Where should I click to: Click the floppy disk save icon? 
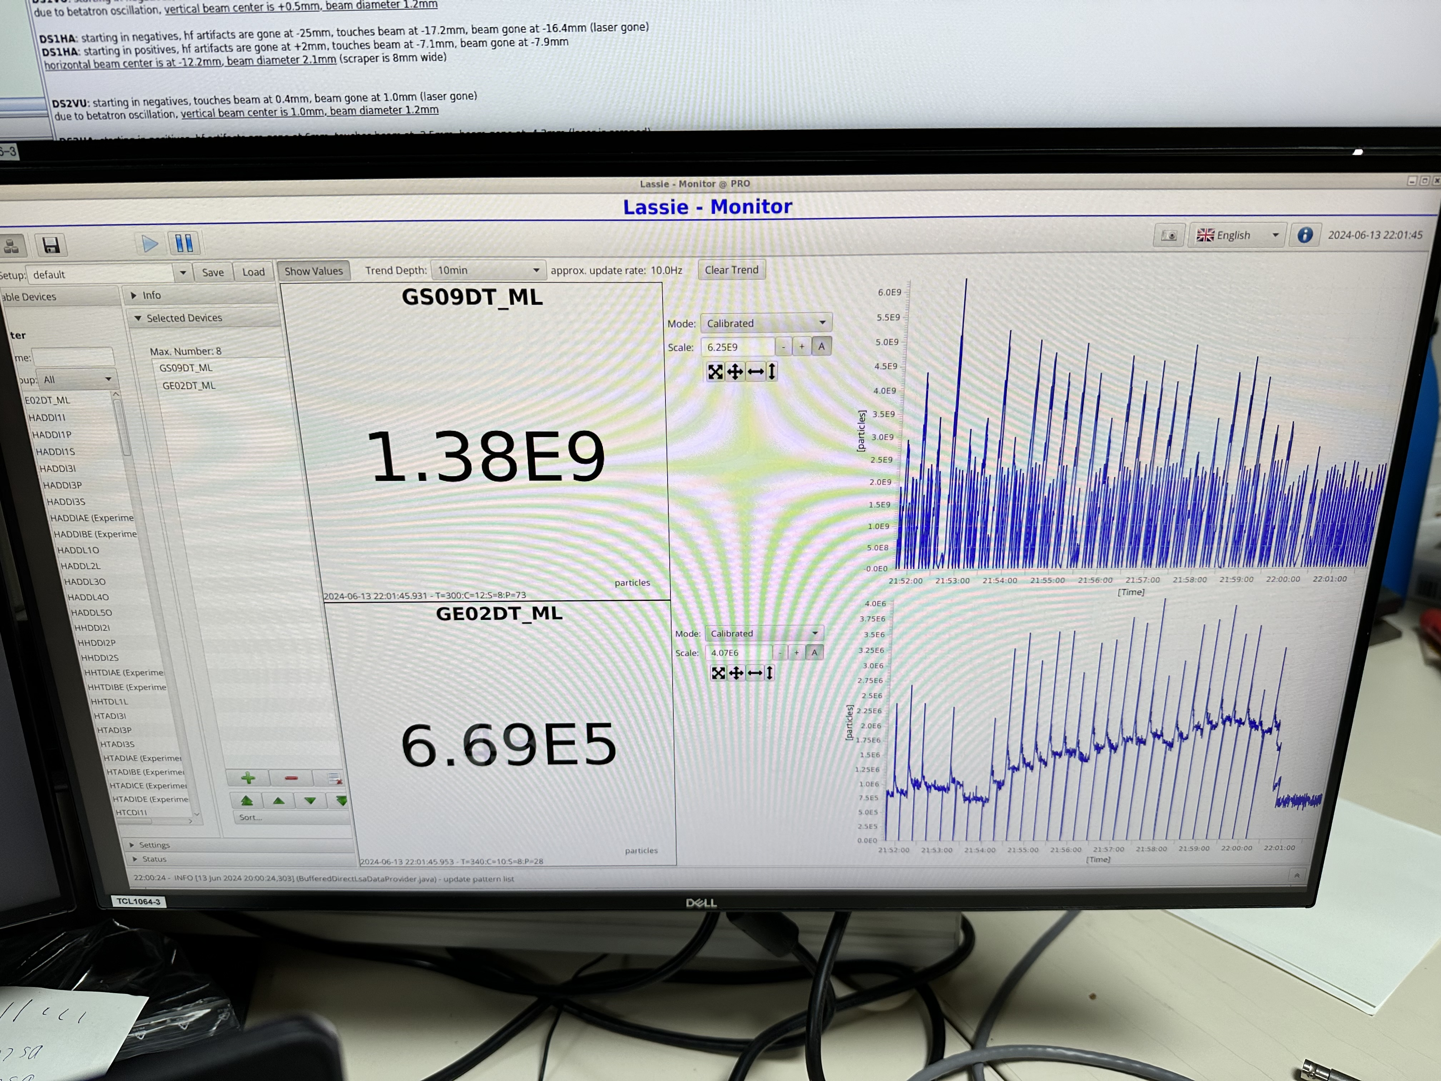51,245
